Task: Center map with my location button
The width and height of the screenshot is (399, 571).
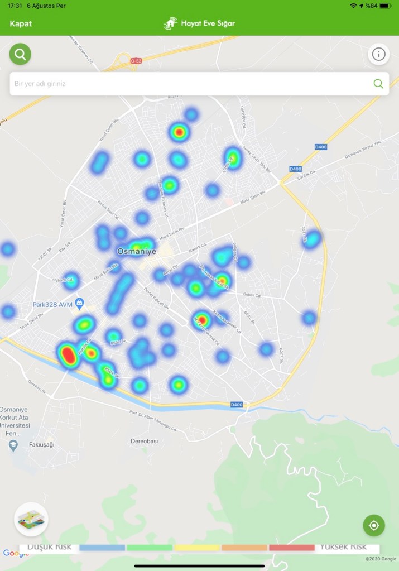Action: tap(374, 525)
